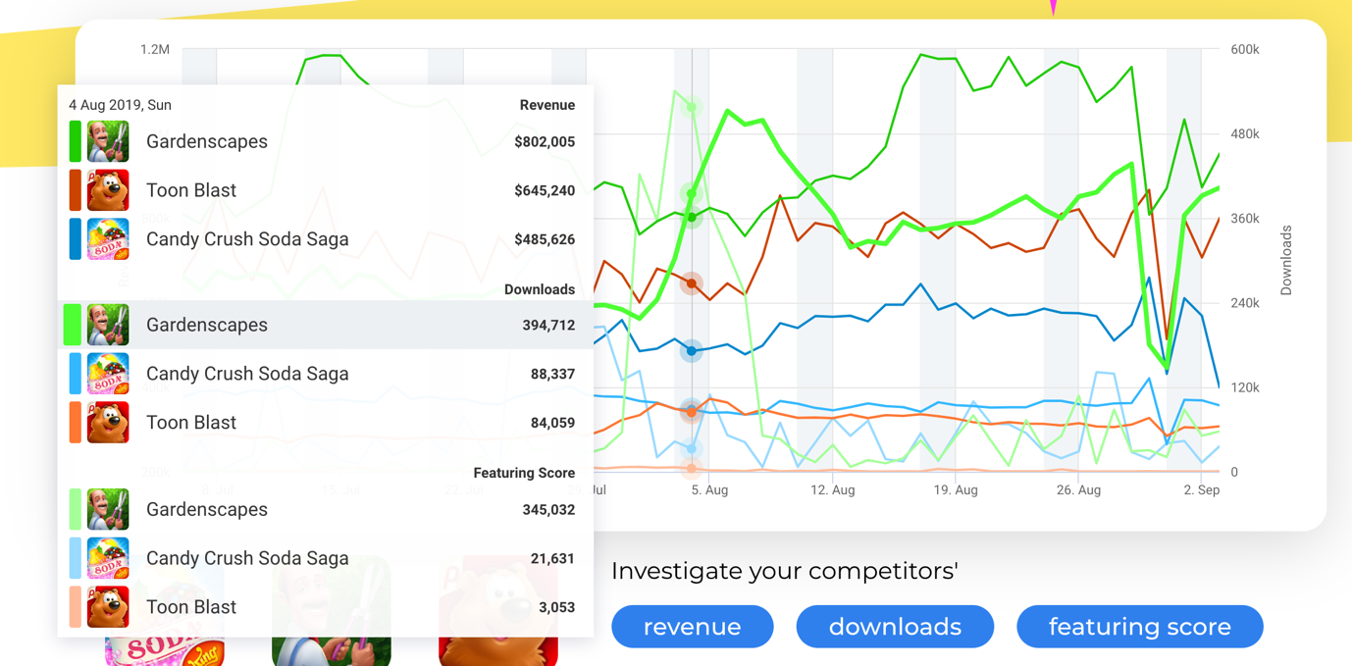Screen dimensions: 1352x666
Task: Click the Toon Blast icon in Revenue section
Action: [108, 190]
